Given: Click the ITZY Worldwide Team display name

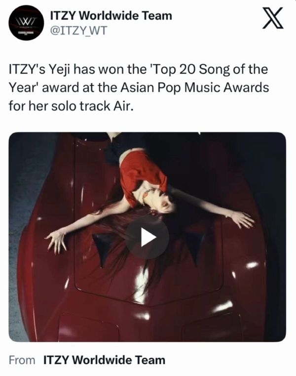Looking at the screenshot, I should [x=111, y=16].
